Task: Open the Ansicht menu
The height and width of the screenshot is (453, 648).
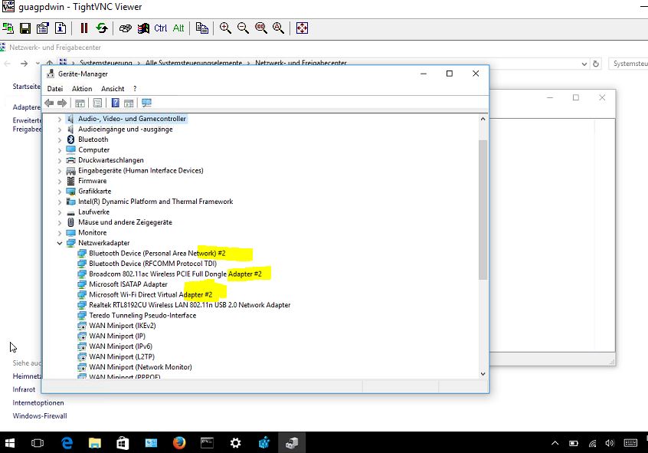Action: (113, 89)
